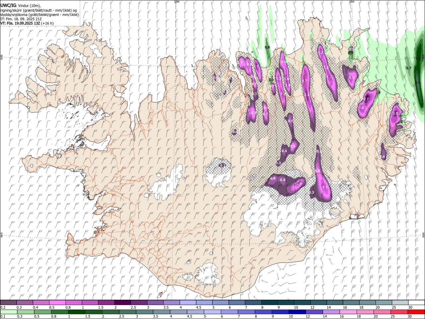The image size is (425, 319).
Task: Click the 2.7 snowfall value on the map
Action: [367, 99]
